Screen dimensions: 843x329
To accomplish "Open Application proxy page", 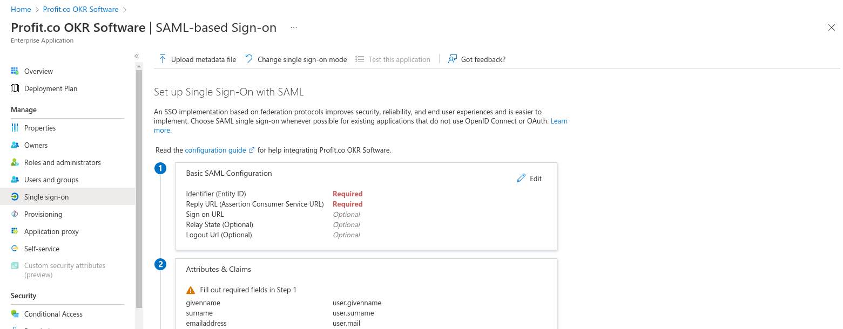I will point(68,231).
